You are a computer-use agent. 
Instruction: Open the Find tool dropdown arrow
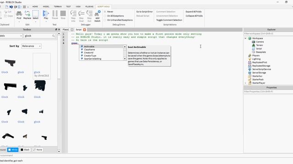tap(19, 22)
